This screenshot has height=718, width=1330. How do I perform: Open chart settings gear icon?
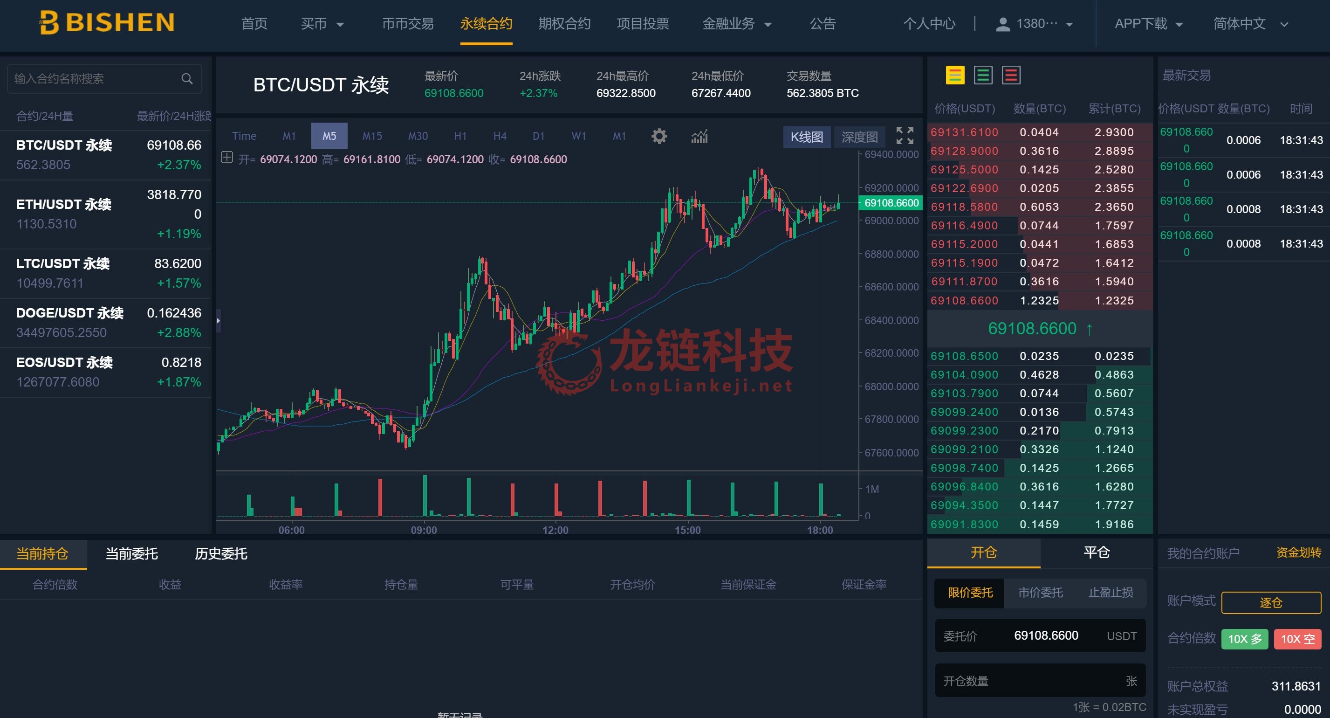click(659, 136)
